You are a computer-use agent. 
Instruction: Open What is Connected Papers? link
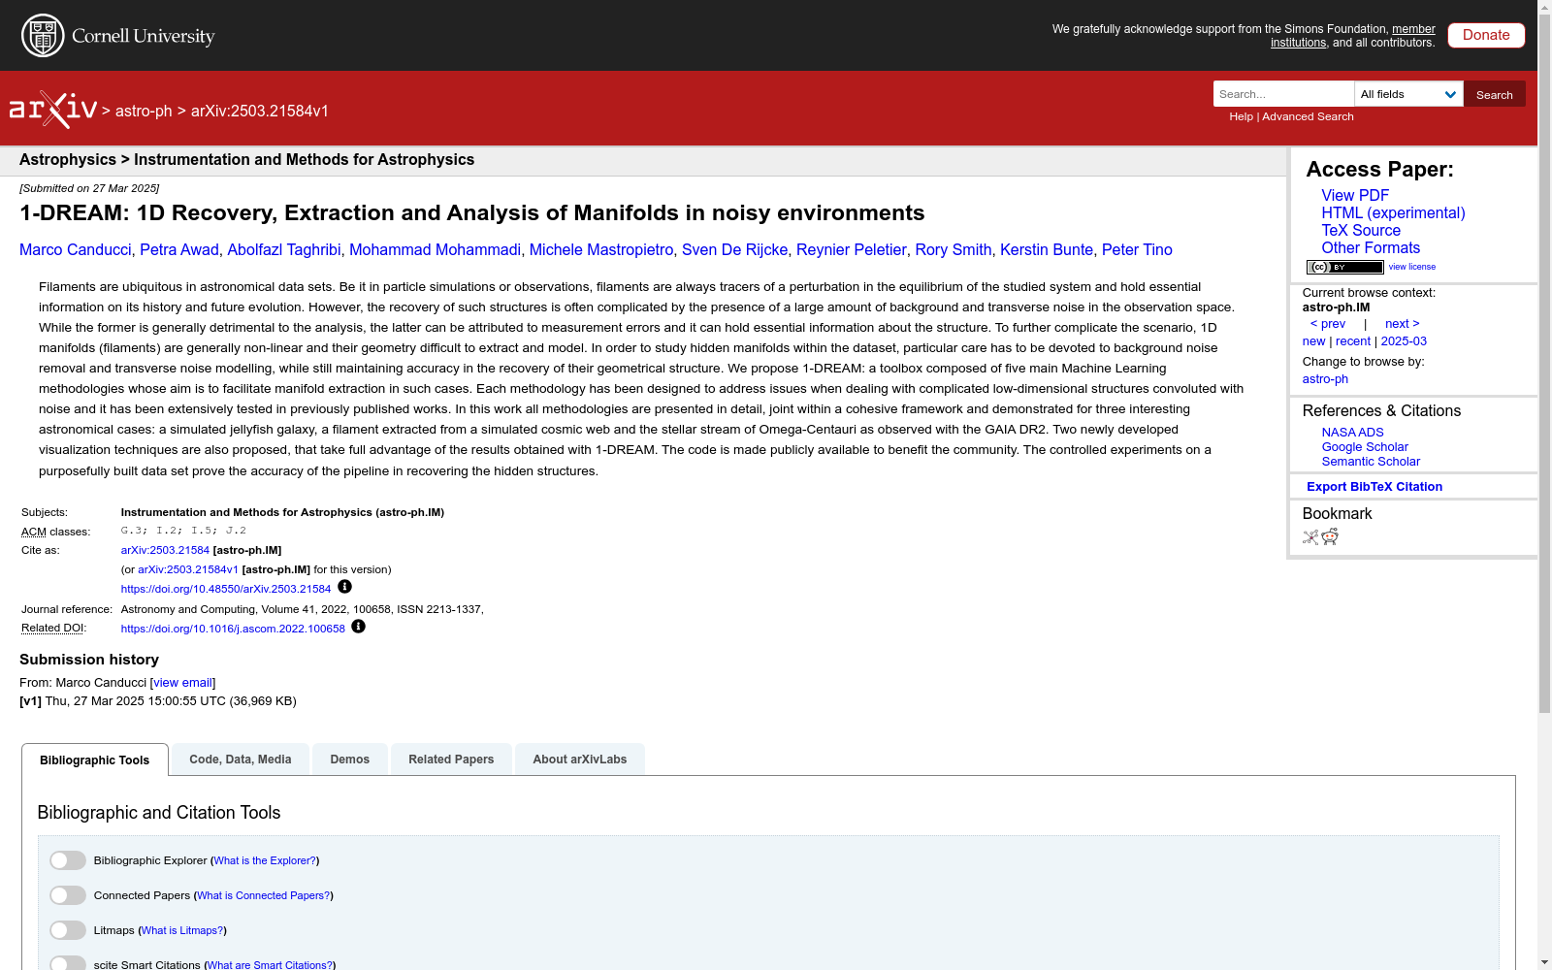pos(264,895)
